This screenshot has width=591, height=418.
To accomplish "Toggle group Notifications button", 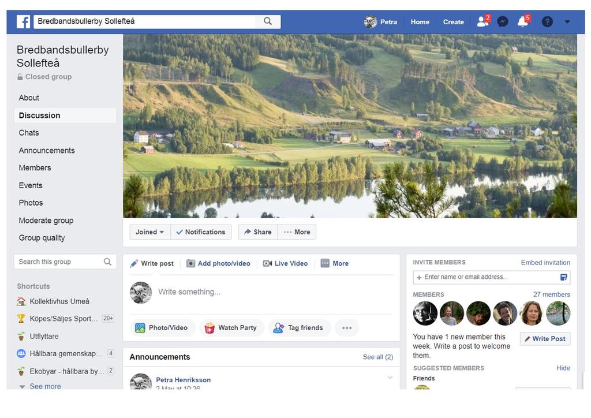I will [x=201, y=232].
